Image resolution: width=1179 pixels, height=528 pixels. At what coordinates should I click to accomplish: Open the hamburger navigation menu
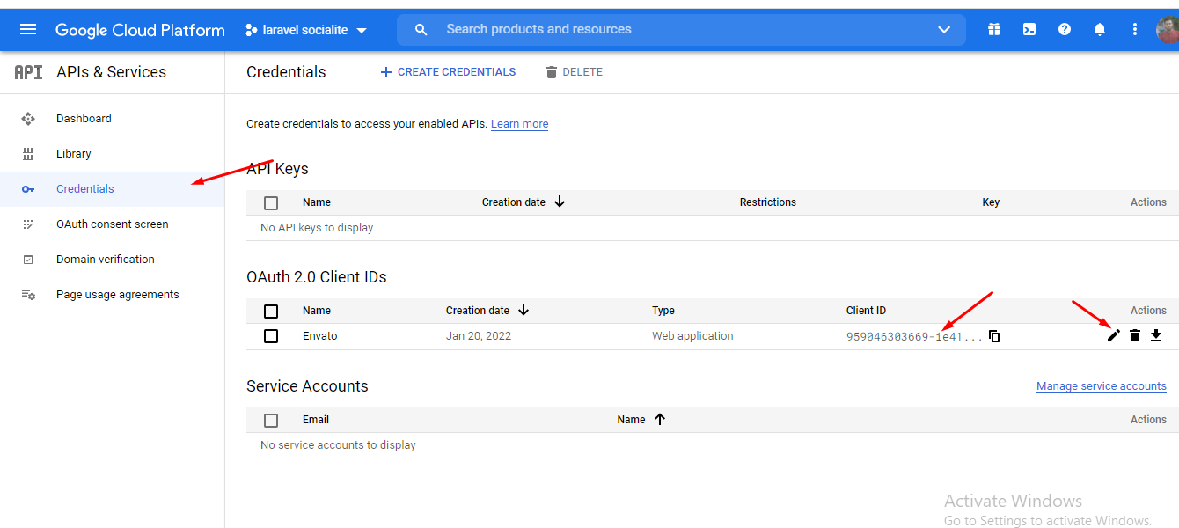(28, 29)
